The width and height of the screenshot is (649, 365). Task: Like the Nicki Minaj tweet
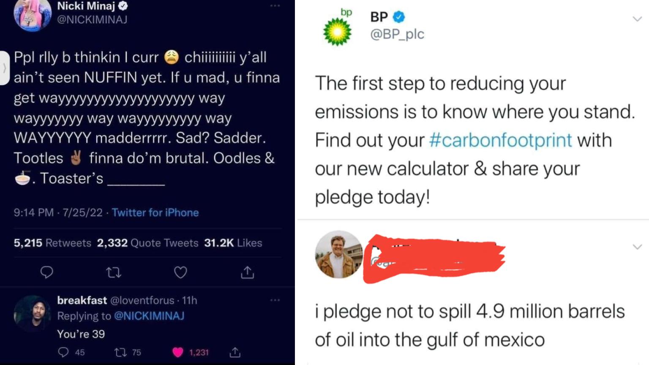pyautogui.click(x=180, y=272)
